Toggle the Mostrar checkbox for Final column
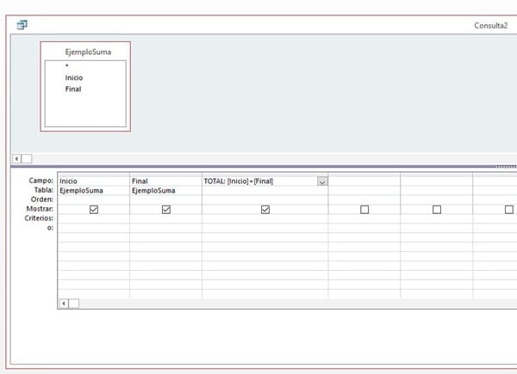Screen dimensions: 517x374 (166, 210)
